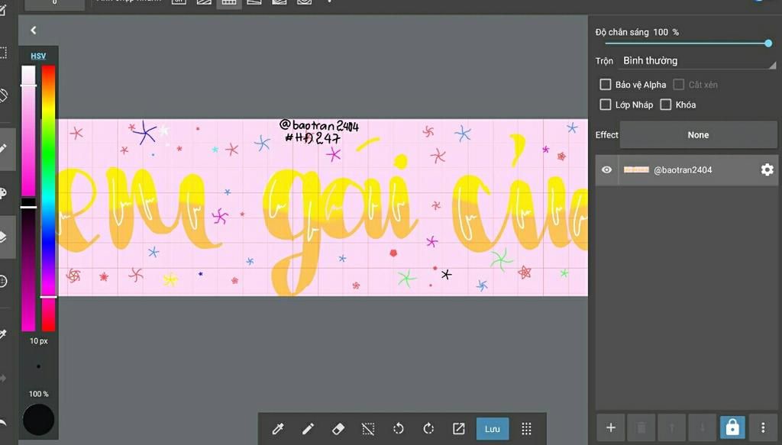Select the pen tool in the bottom toolbar
782x445 pixels.
coord(309,428)
